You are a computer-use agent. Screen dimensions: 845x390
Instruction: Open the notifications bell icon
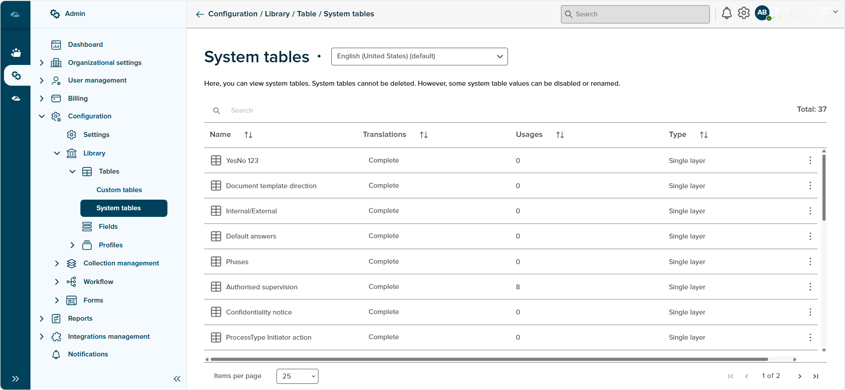(727, 13)
